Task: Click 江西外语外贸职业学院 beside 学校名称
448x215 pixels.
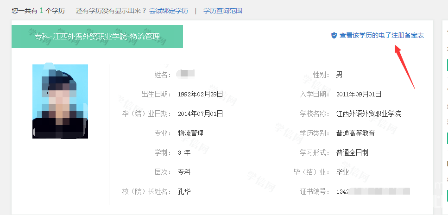Action: pos(368,114)
